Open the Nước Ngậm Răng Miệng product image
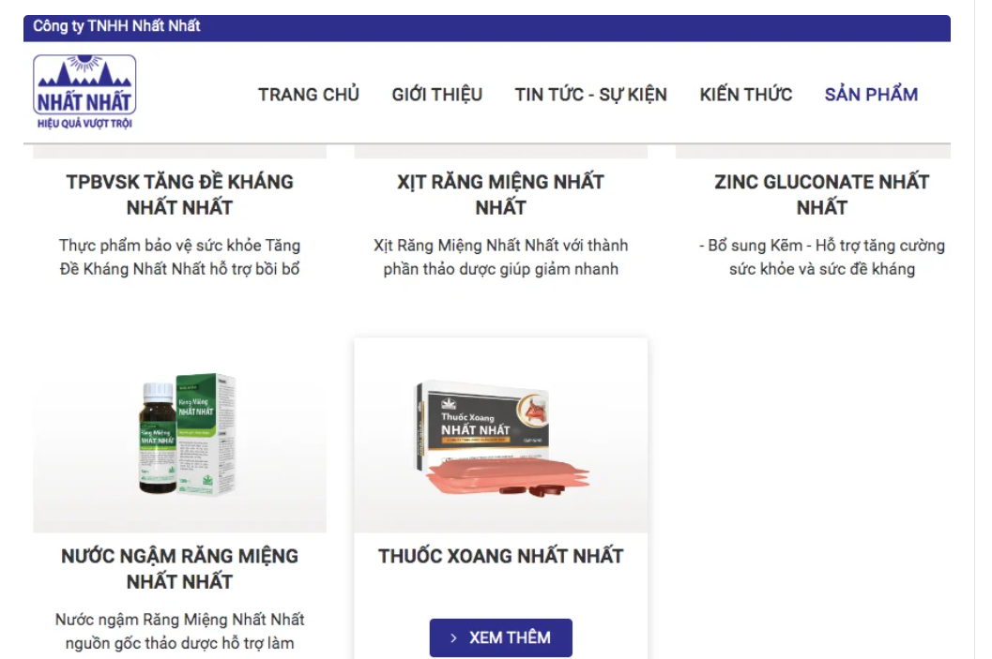Image resolution: width=992 pixels, height=659 pixels. (179, 436)
